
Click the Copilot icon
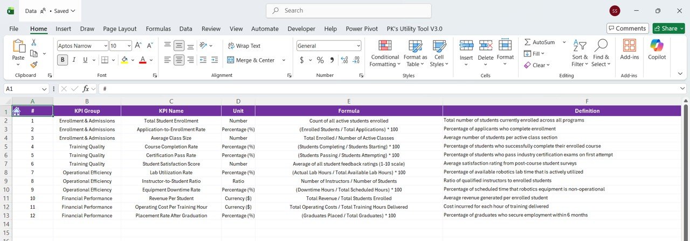pos(657,49)
